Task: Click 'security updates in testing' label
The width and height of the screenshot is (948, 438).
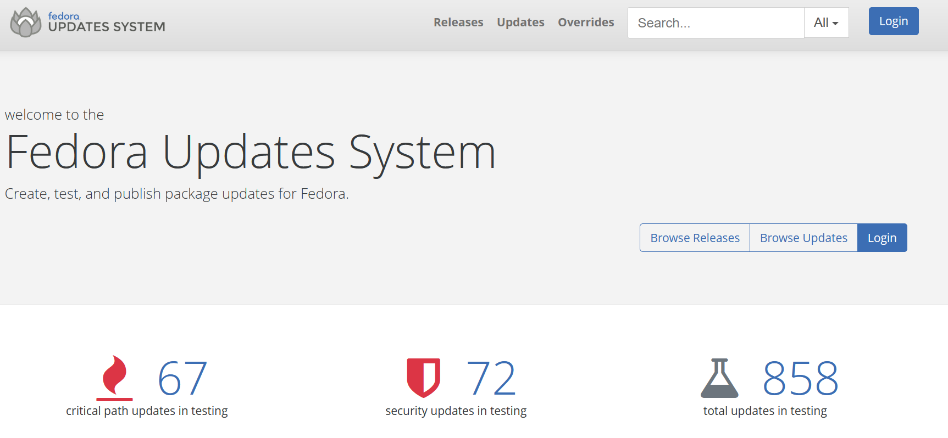Action: [x=456, y=411]
